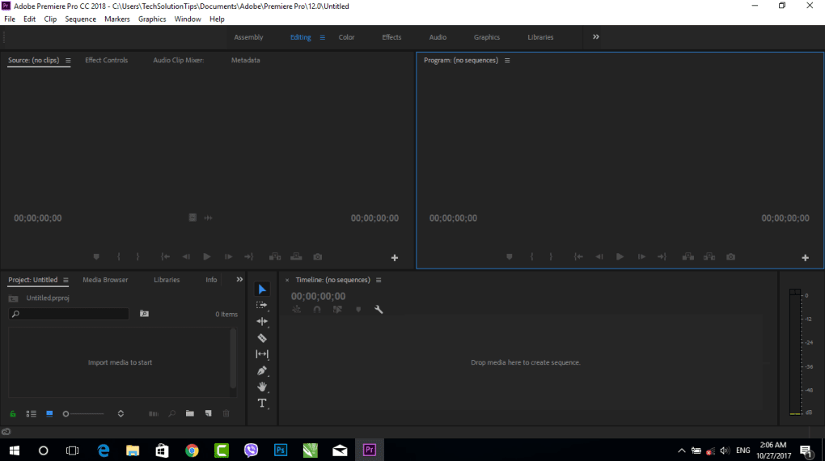
Task: Go to Out point in Source monitor
Action: click(249, 257)
